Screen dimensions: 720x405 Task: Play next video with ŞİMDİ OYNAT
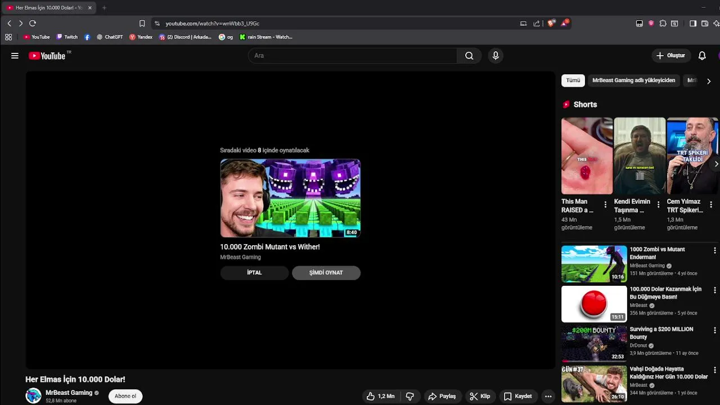(x=326, y=273)
